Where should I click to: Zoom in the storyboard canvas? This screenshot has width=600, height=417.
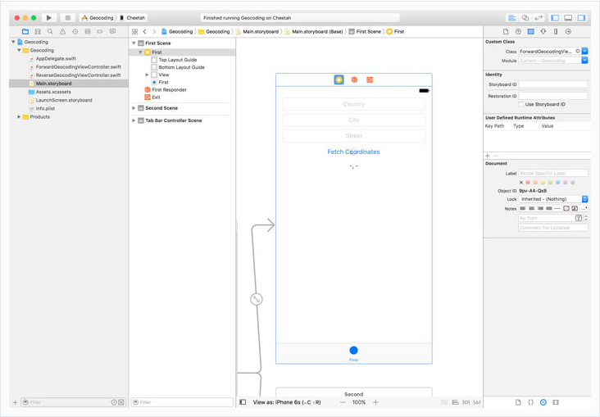(375, 402)
